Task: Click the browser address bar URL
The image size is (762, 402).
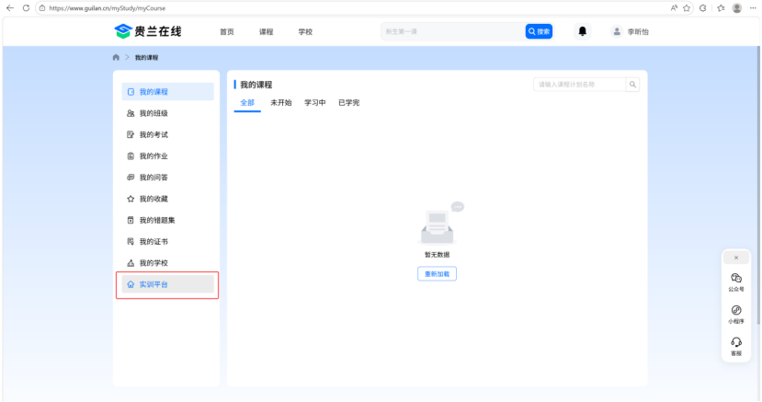Action: [108, 8]
